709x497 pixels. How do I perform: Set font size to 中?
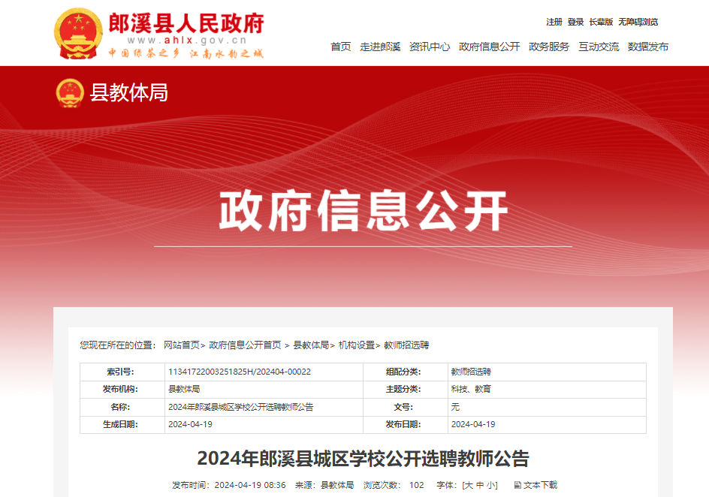(x=480, y=485)
